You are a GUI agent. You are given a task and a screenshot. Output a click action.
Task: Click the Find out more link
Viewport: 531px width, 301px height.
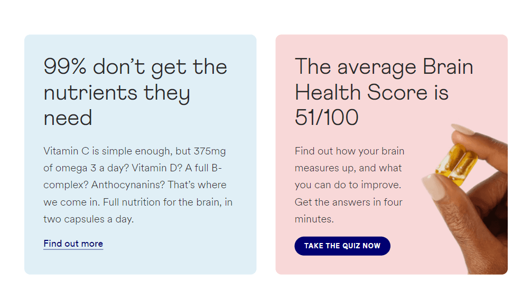(73, 244)
